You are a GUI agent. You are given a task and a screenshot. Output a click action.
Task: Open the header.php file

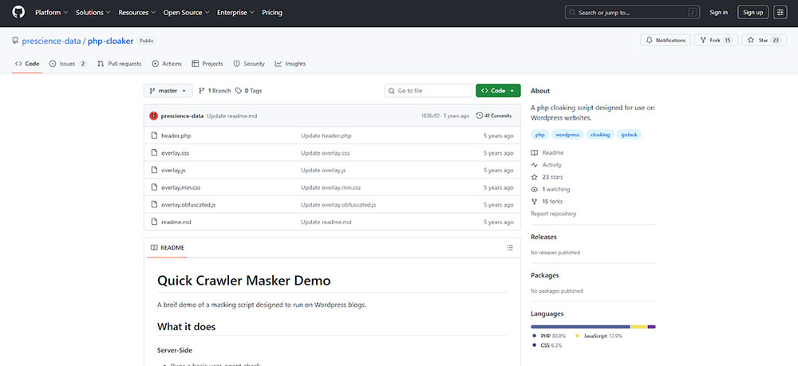click(176, 136)
